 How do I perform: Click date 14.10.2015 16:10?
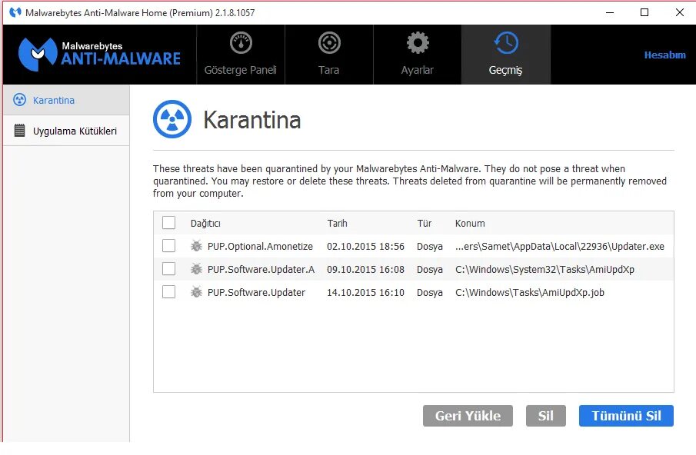click(366, 293)
